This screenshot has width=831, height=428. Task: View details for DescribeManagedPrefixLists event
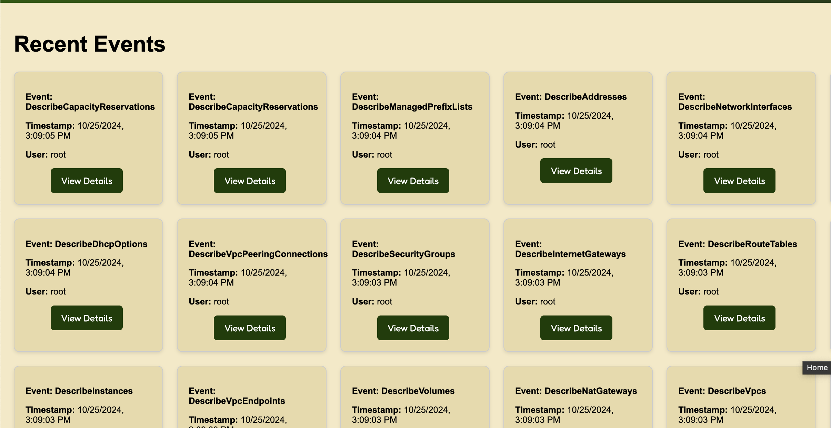(413, 181)
